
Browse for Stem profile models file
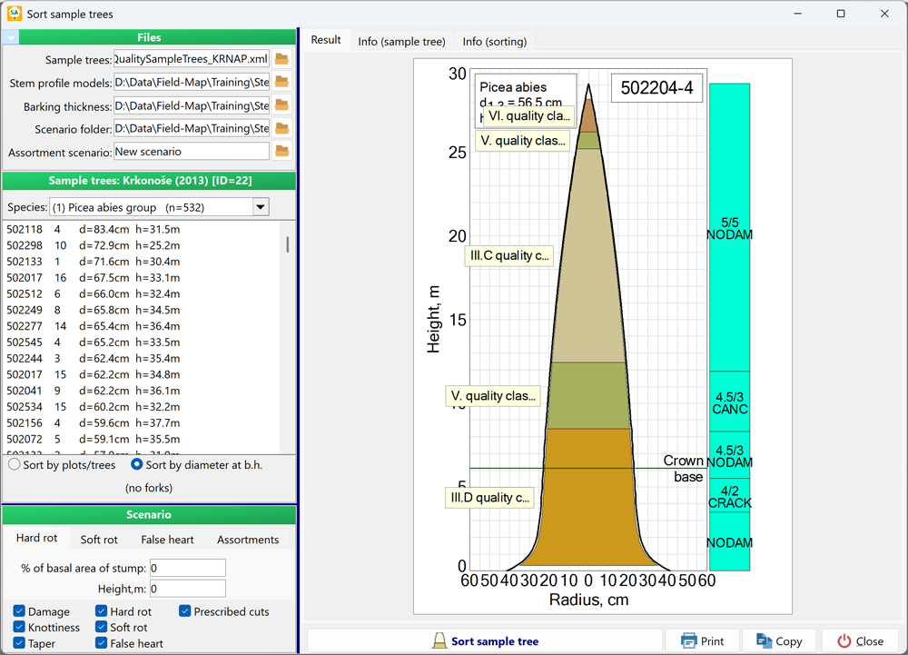click(281, 83)
